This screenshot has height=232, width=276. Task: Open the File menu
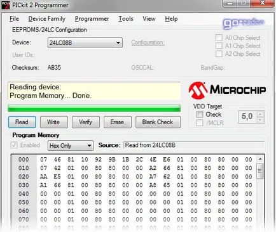[14, 19]
